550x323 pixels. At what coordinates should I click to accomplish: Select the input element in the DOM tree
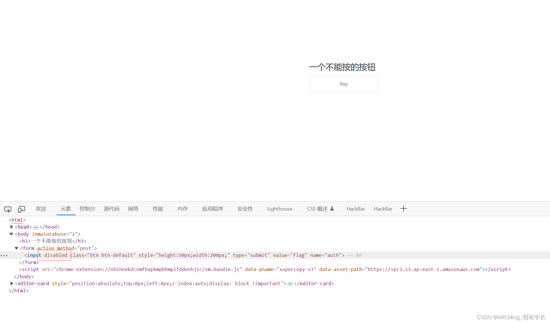[x=116, y=255]
